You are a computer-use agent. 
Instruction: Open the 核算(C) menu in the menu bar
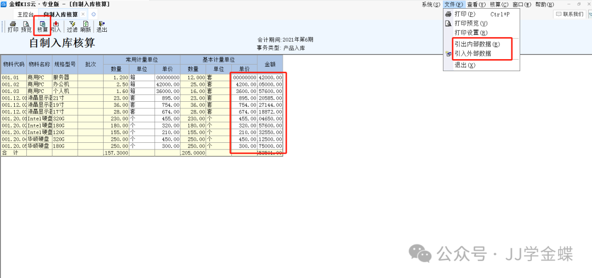(x=498, y=4)
